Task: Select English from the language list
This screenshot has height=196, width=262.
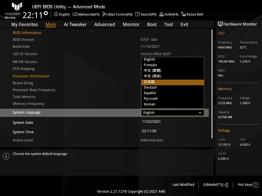Action: [173, 59]
